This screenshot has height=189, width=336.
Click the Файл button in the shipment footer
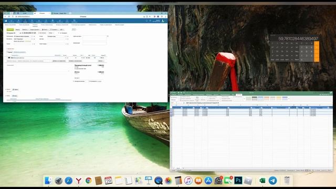tap(15, 96)
